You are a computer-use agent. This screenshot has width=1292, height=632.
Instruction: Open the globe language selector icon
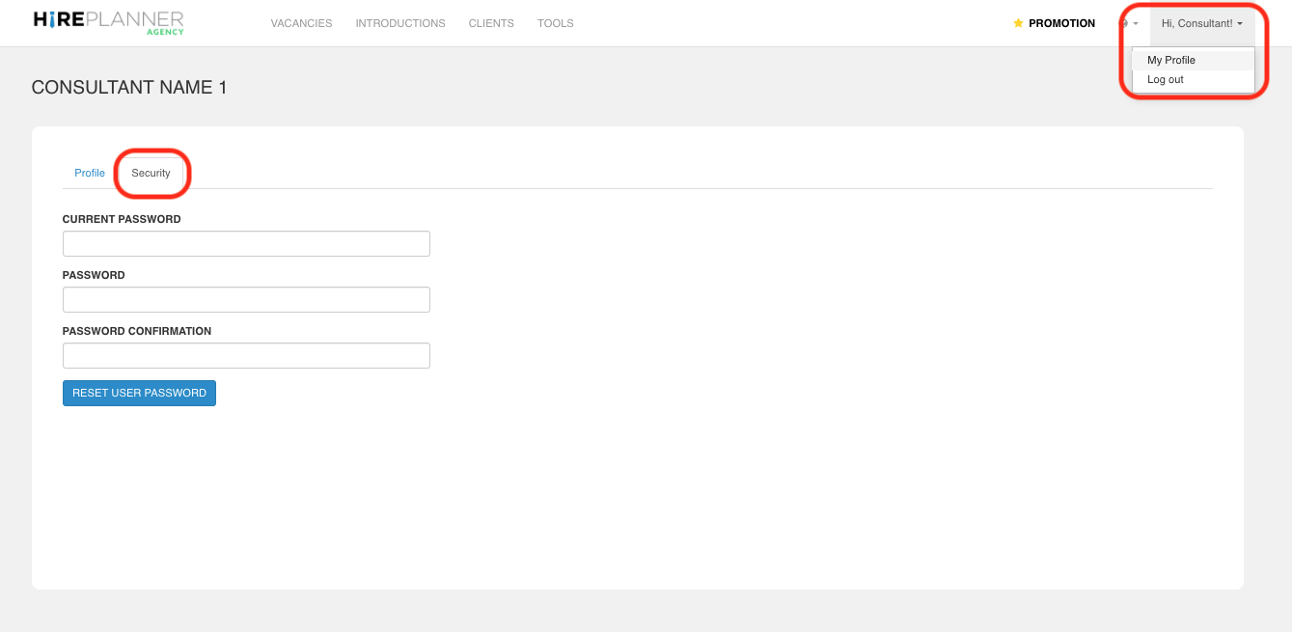[x=1122, y=23]
